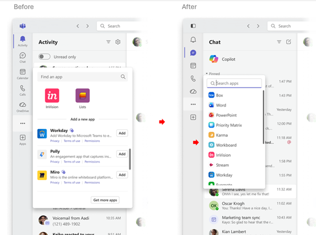The image size is (316, 235).
Task: Go forward using Before window's forward arrow
Action: (x=88, y=26)
